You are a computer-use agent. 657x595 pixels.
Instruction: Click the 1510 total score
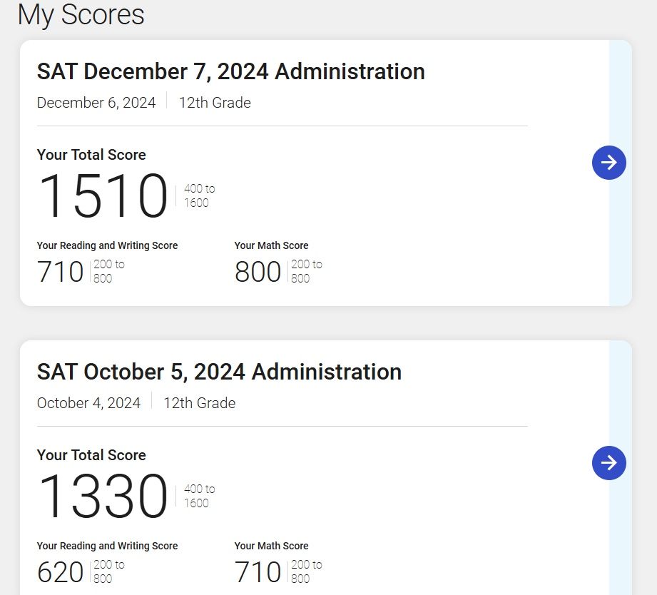click(103, 195)
